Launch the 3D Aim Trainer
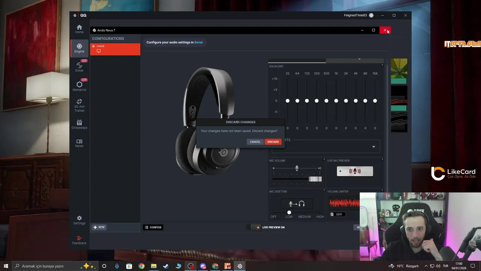 79,105
